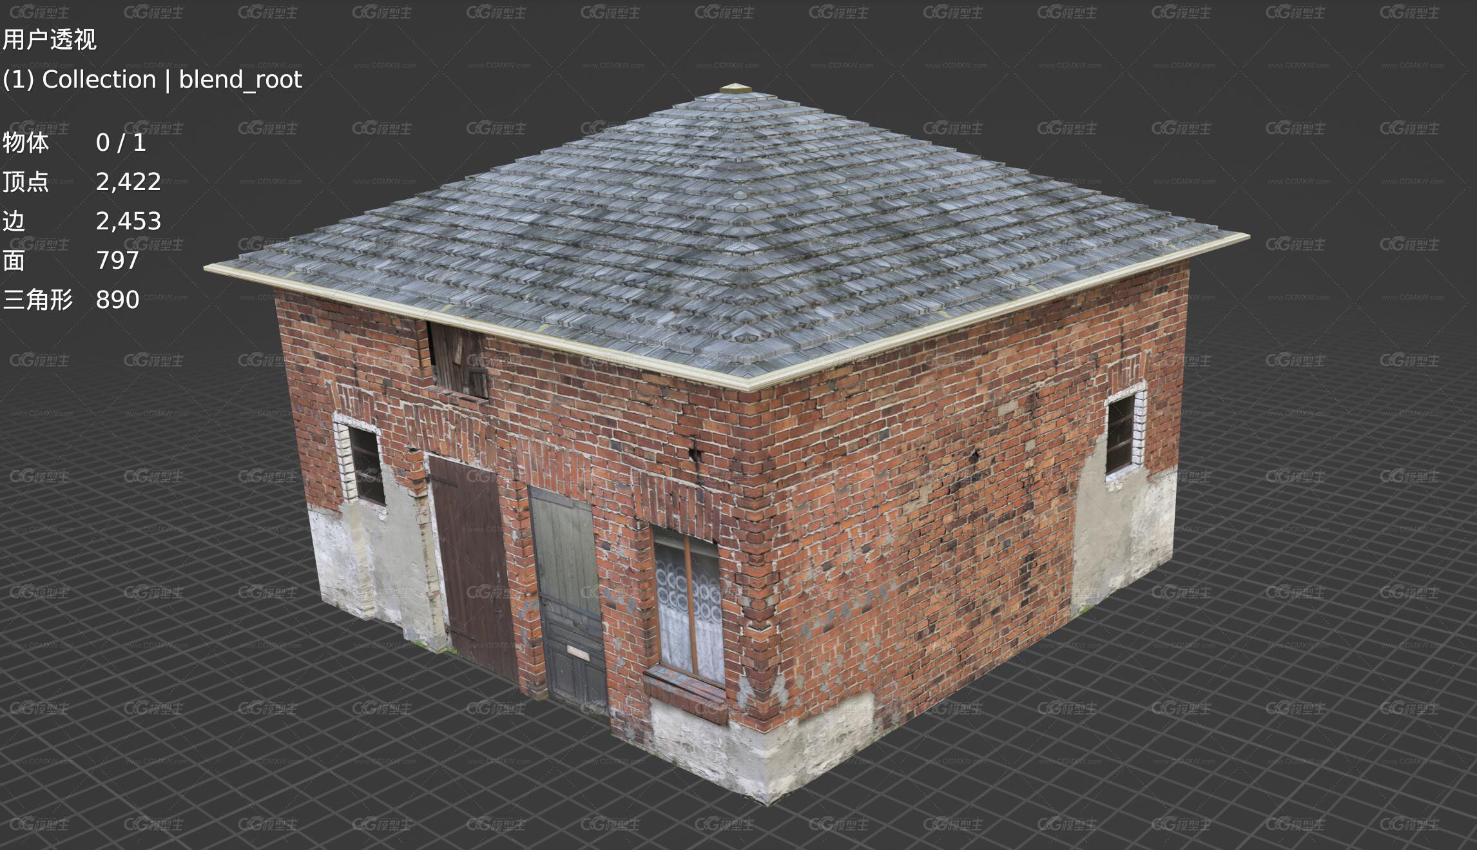This screenshot has height=850, width=1477.
Task: Click the '物体' statistics label
Action: 26,142
